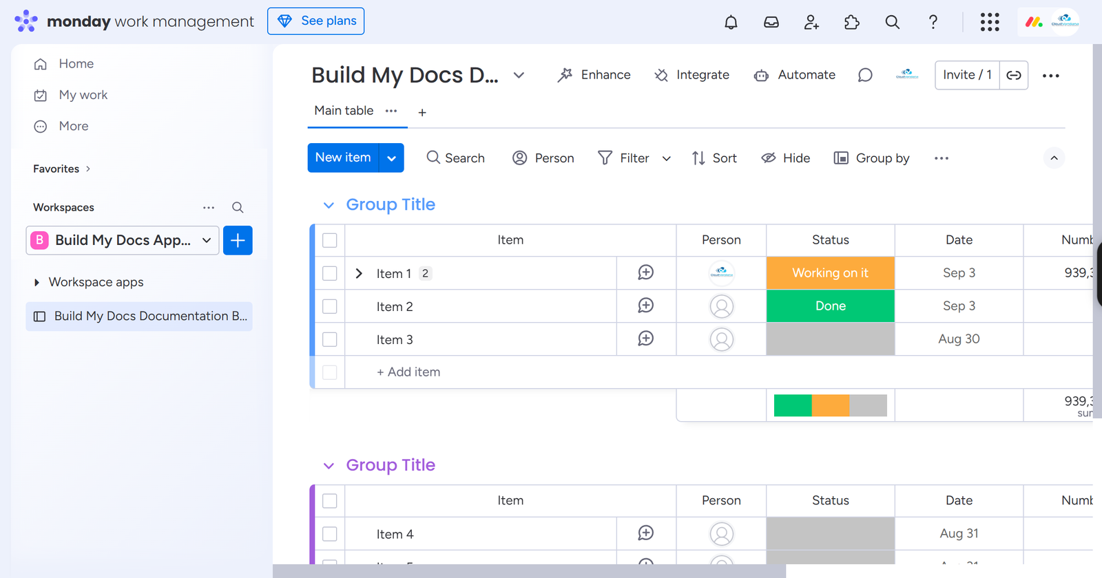The image size is (1102, 578).
Task: Open Main table tab options dots
Action: [x=391, y=111]
